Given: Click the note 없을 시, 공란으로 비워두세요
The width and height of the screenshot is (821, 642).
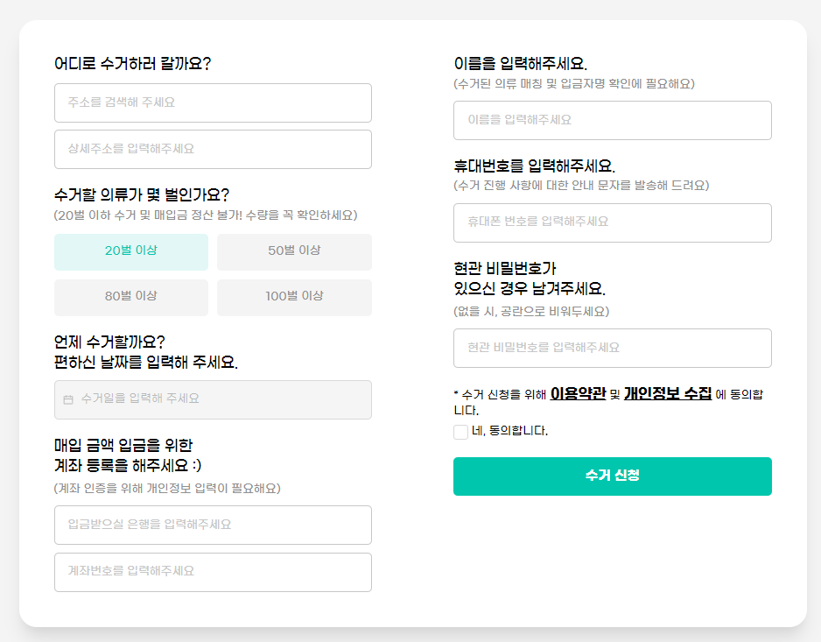Looking at the screenshot, I should coord(531,312).
